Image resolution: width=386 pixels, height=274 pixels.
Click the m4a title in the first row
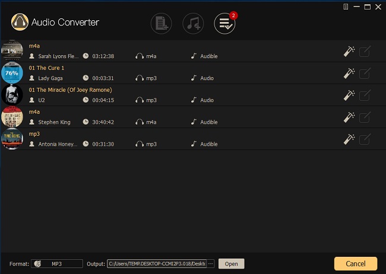(34, 46)
